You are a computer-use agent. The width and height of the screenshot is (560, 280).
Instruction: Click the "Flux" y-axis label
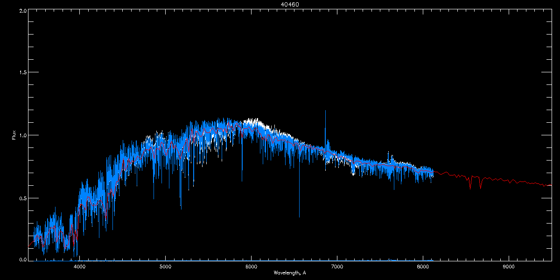[x=14, y=135]
